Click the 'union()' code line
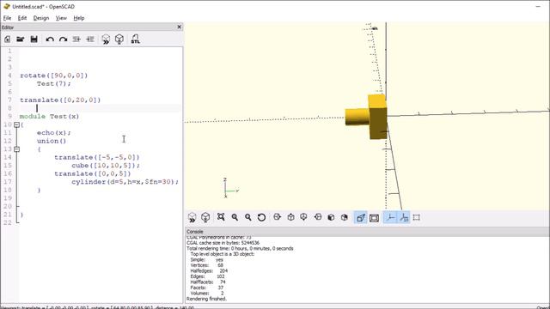The height and width of the screenshot is (309, 550). pyautogui.click(x=52, y=141)
